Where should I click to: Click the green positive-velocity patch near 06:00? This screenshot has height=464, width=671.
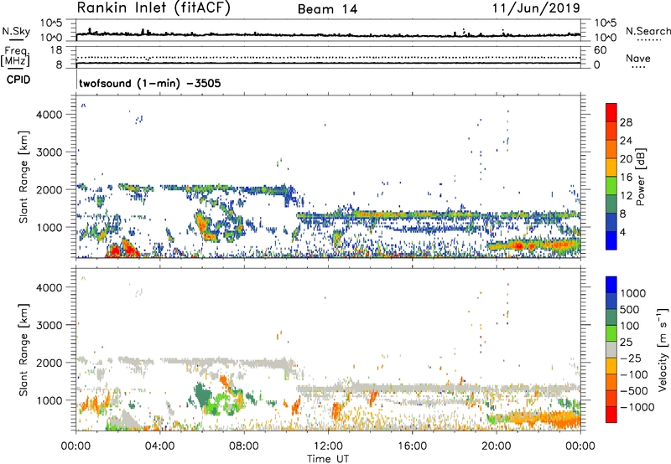point(202,396)
